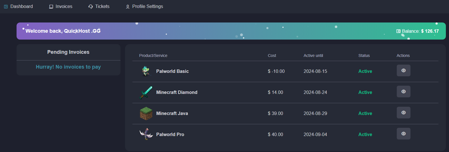Click the Profile Settings user icon

click(x=128, y=7)
